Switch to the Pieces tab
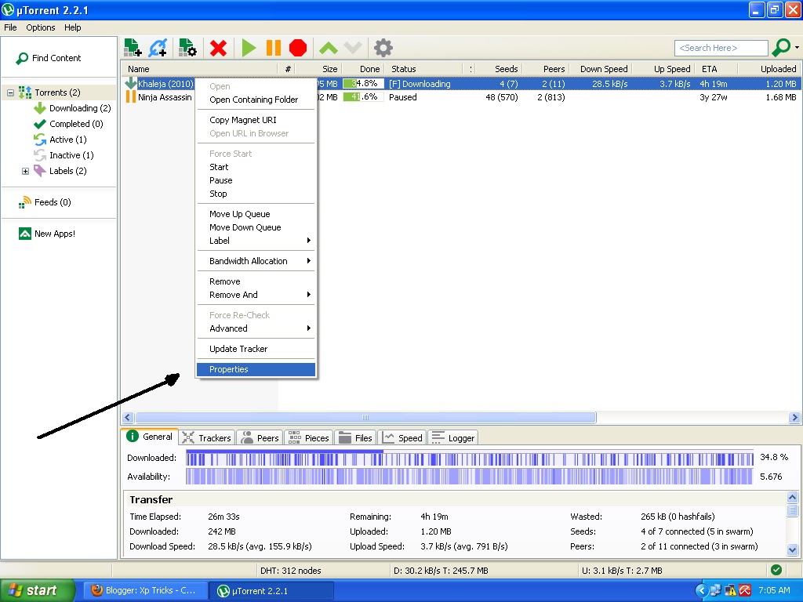The image size is (803, 602). click(309, 438)
